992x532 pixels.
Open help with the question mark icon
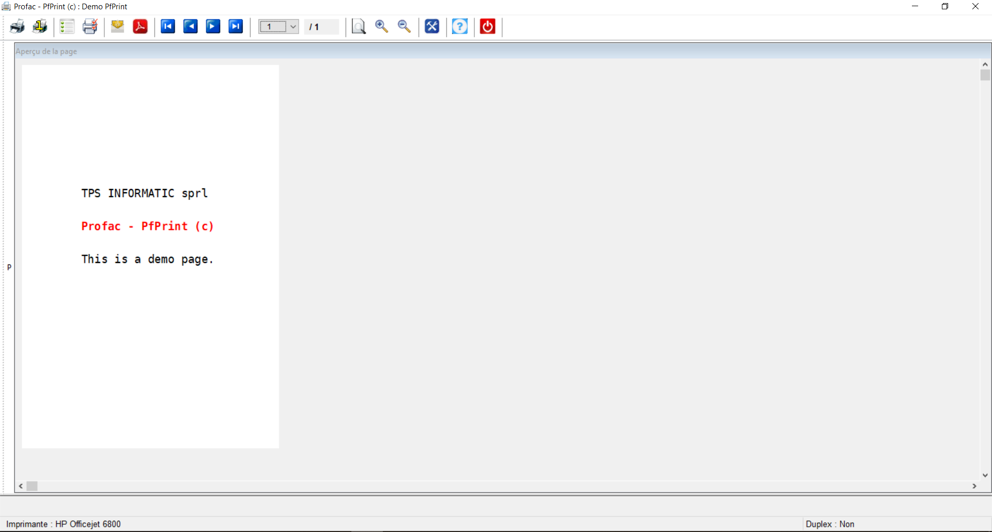click(x=460, y=26)
